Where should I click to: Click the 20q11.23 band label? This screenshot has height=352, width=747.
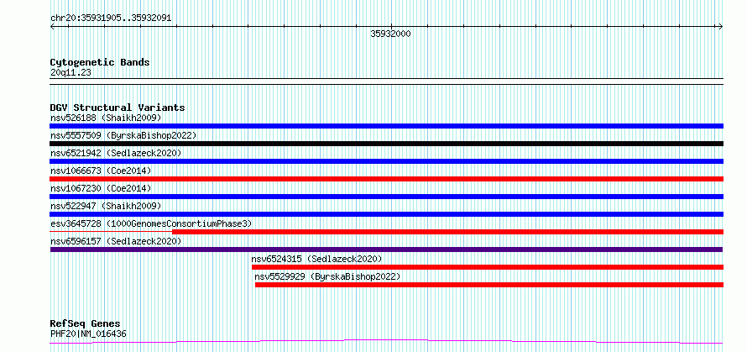tap(71, 72)
